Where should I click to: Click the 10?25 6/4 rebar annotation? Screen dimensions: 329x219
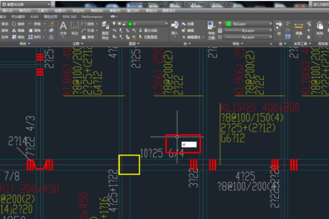click(x=162, y=153)
